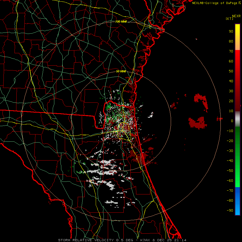Click the 60 value on the velocity scale
242x242 pixels.
point(231,61)
